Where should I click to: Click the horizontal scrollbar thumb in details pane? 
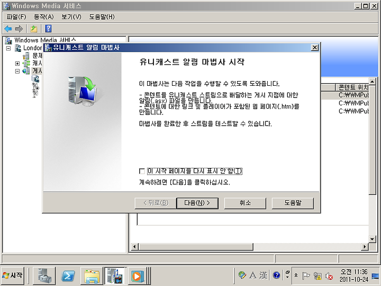196,247
